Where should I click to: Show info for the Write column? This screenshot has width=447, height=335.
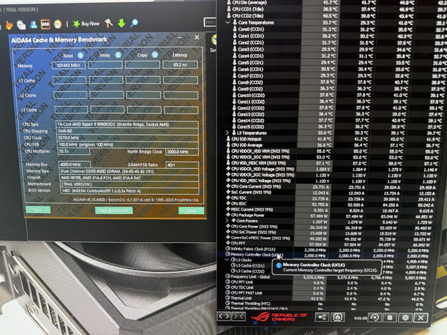pyautogui.click(x=118, y=55)
